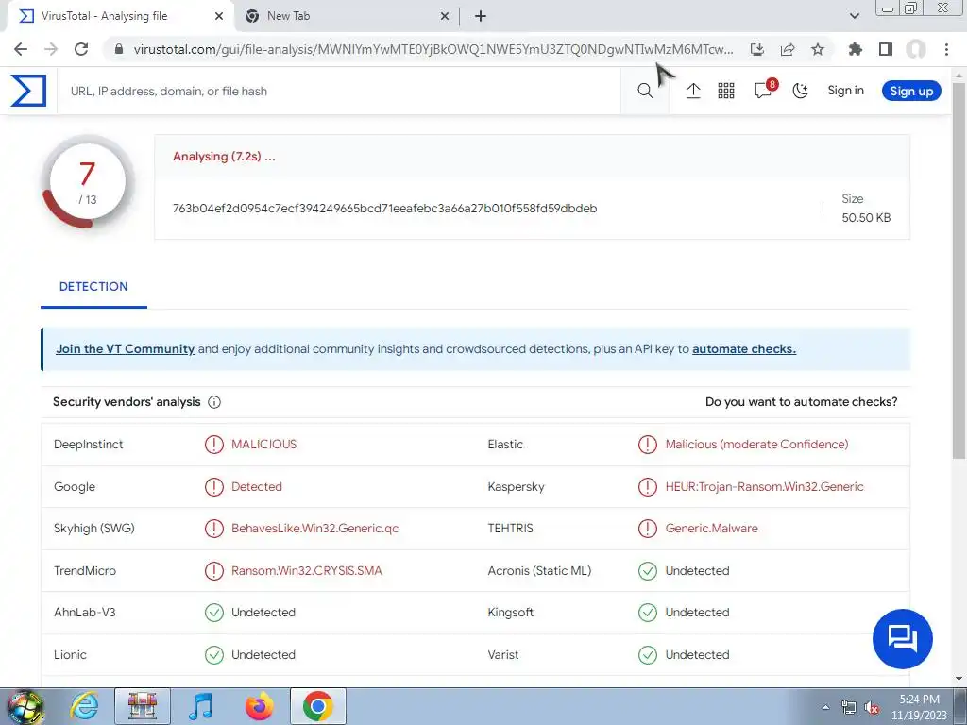Open the extensions puzzle icon
Viewport: 967px width, 725px height.
[x=856, y=49]
